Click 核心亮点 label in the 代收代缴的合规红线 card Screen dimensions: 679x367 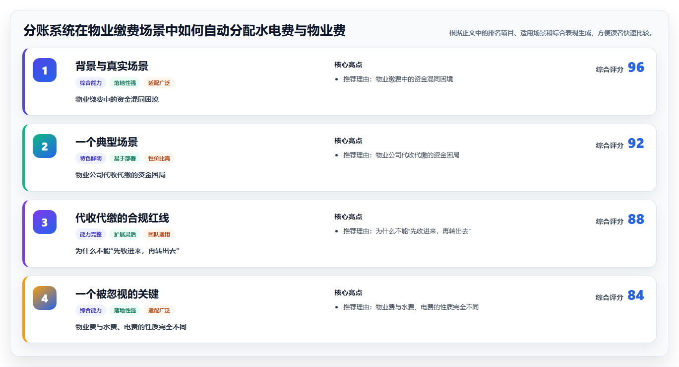tap(348, 217)
